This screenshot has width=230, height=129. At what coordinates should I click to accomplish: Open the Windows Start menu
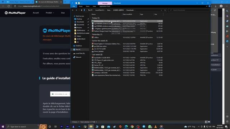point(3,126)
